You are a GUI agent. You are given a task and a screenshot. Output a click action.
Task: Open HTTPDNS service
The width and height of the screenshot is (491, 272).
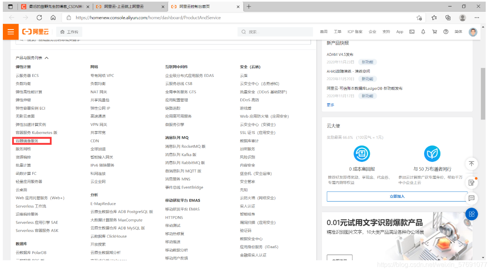[x=174, y=217]
